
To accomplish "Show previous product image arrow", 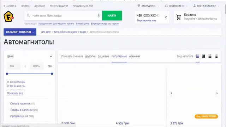I will tap(171, 93).
